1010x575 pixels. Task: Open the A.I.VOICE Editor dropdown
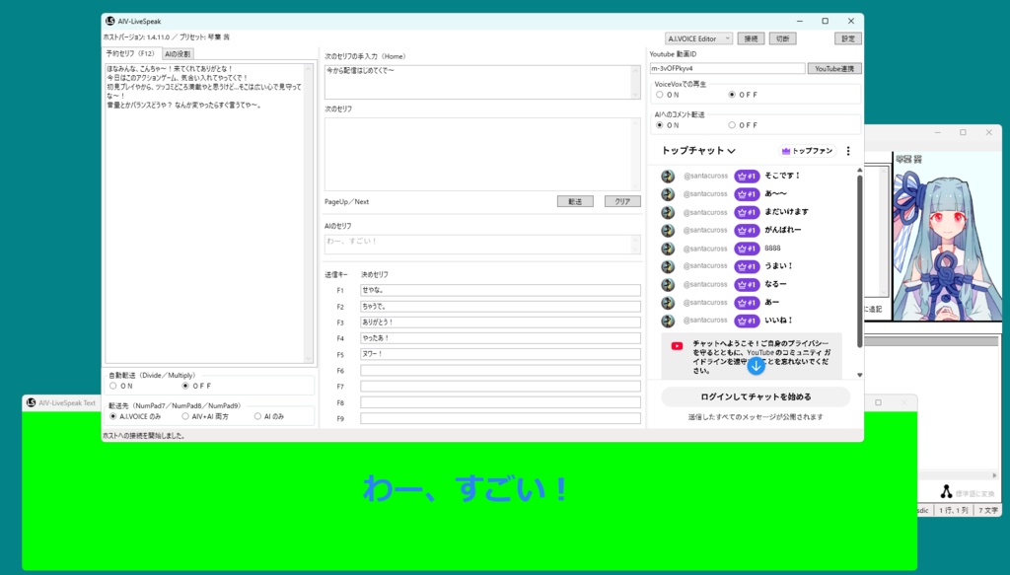[x=698, y=38]
